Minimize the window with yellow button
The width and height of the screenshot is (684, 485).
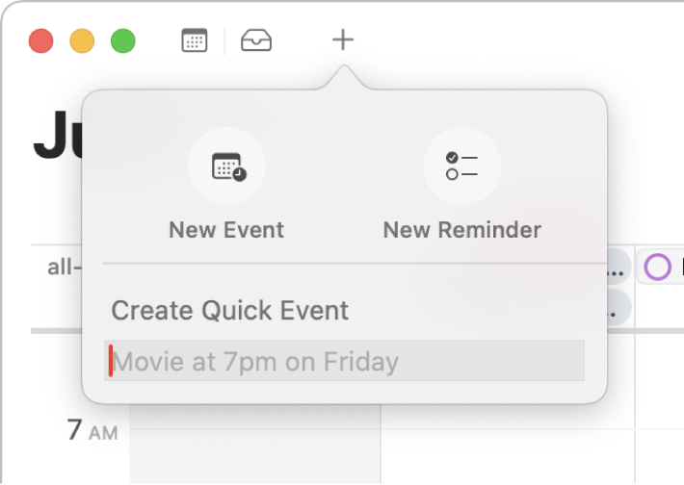coord(82,41)
